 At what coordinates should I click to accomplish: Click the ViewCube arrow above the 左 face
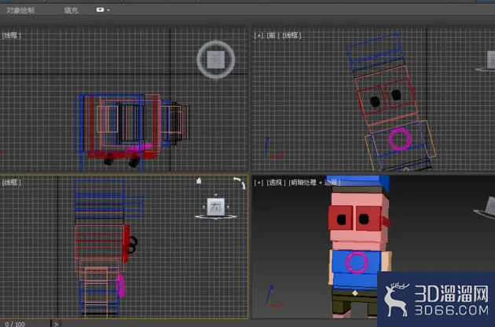(x=216, y=195)
